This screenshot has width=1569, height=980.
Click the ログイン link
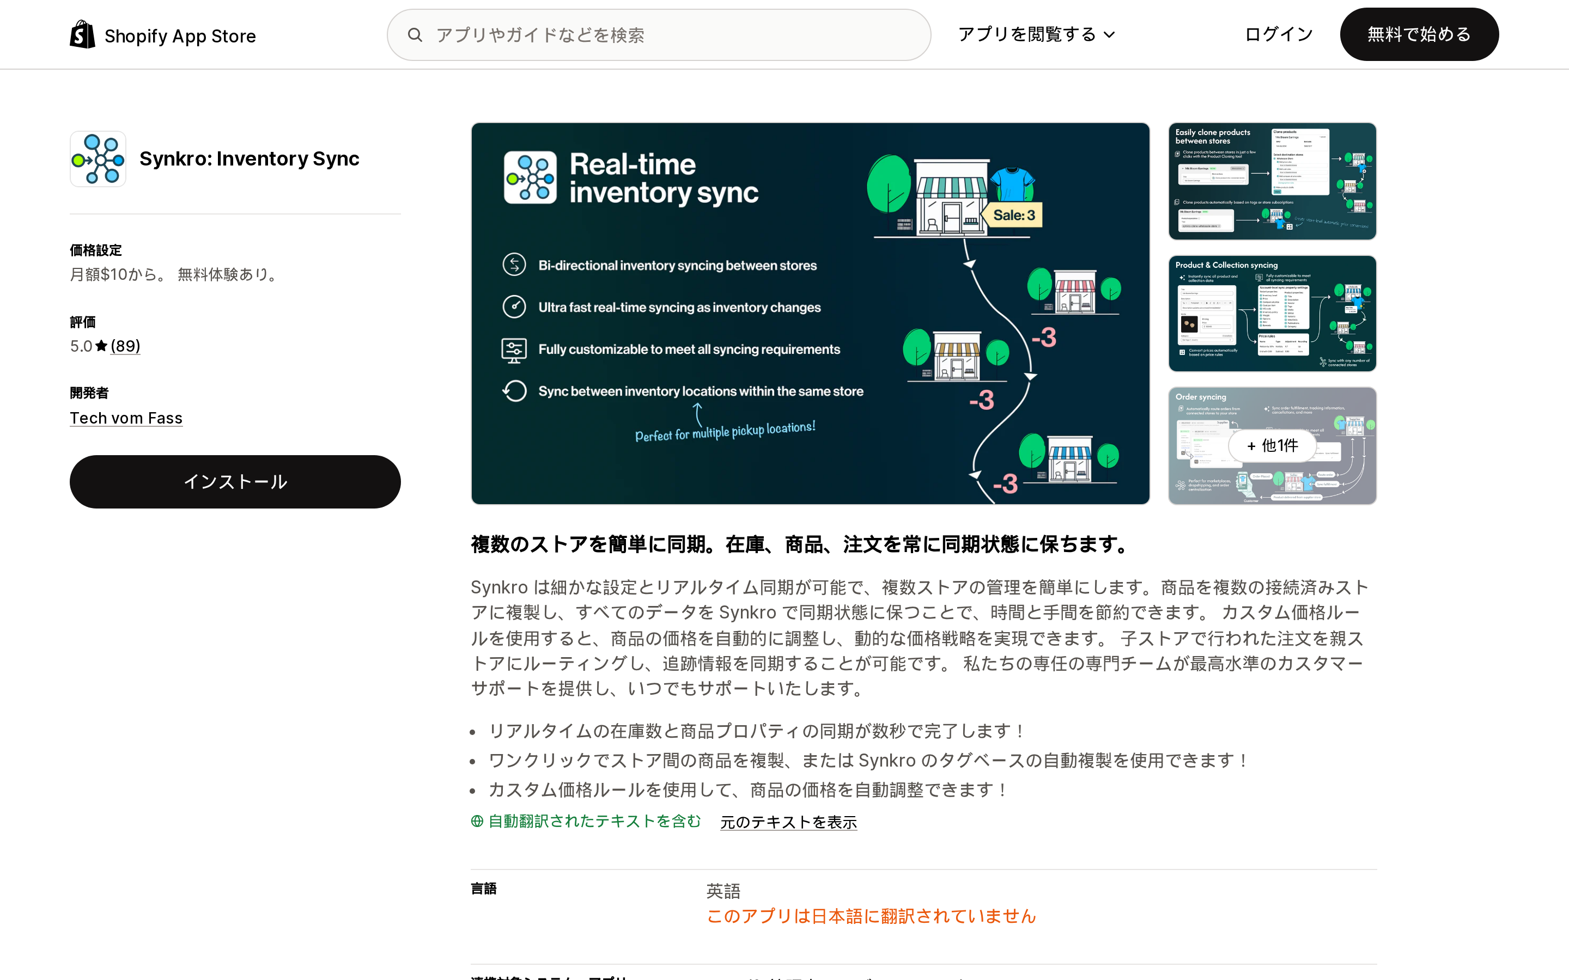tap(1279, 34)
